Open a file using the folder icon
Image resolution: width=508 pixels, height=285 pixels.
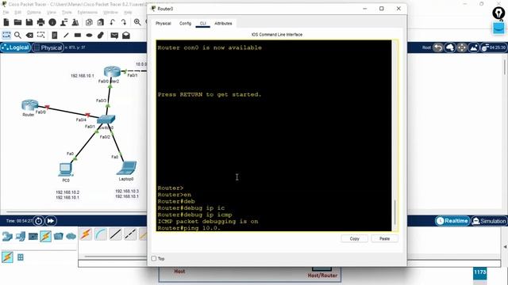[x=17, y=22]
